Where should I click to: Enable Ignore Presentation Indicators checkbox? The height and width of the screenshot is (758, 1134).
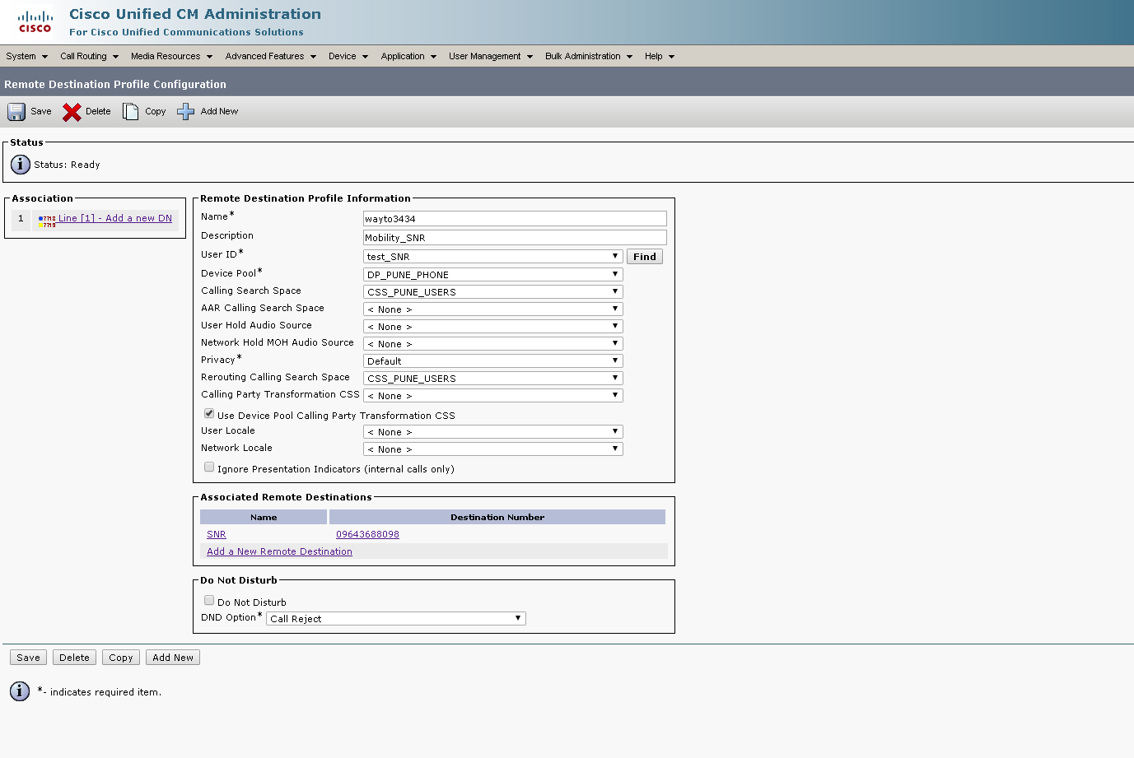pos(209,467)
